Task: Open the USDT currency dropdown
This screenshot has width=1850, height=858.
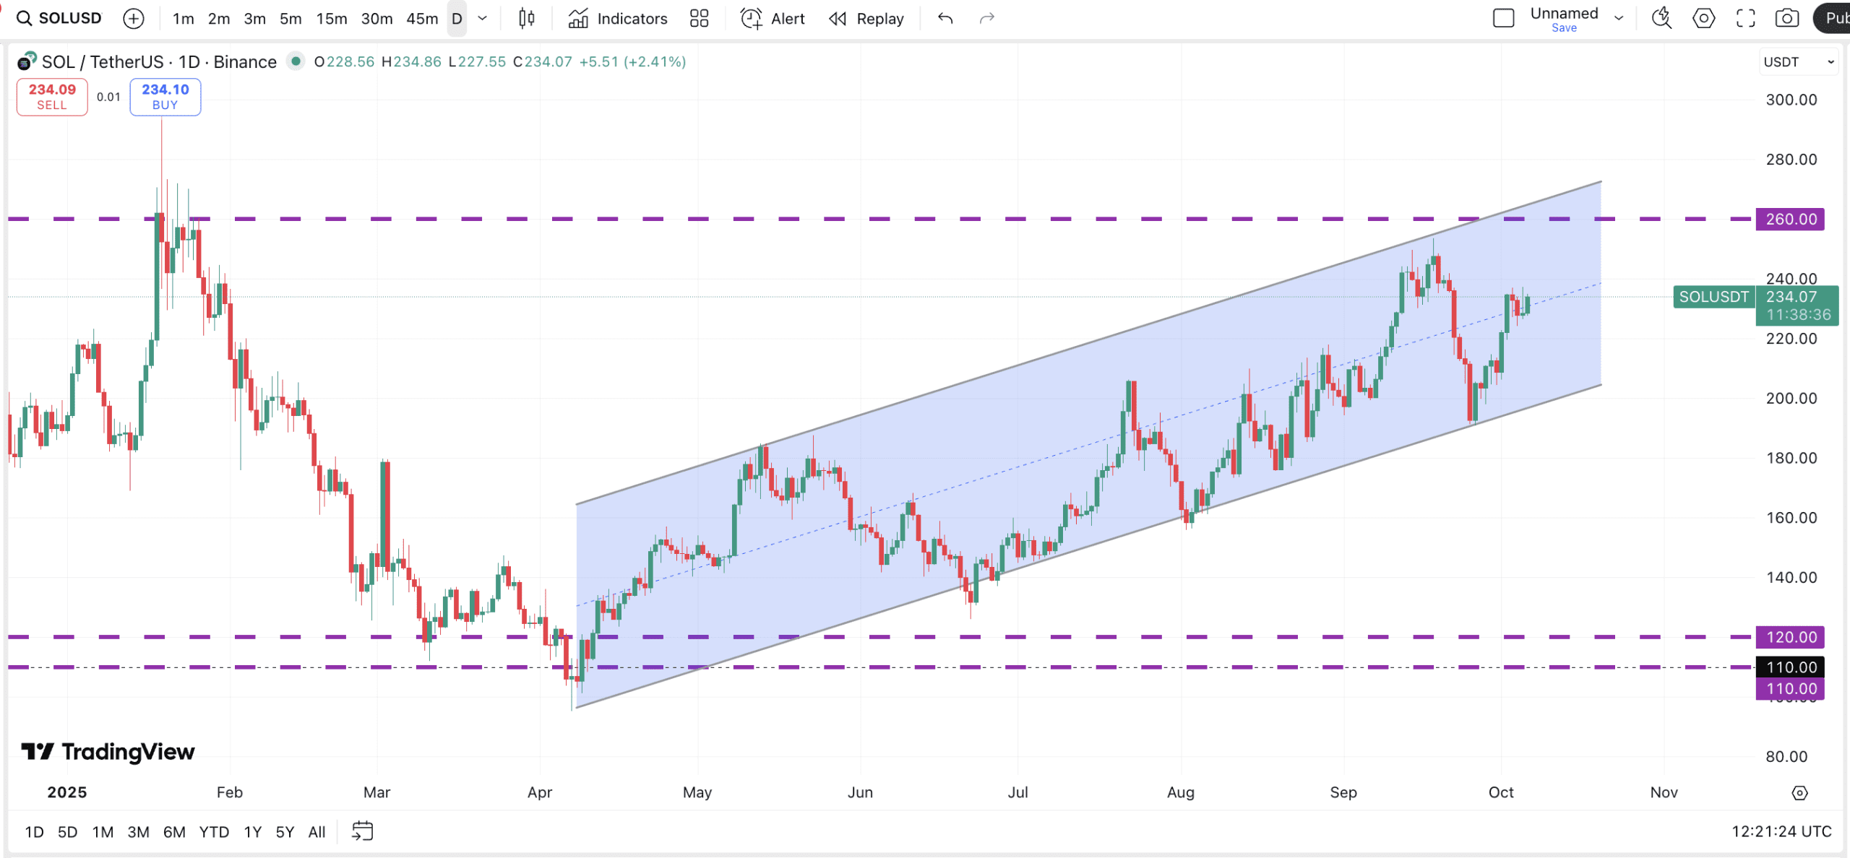Action: click(1798, 62)
